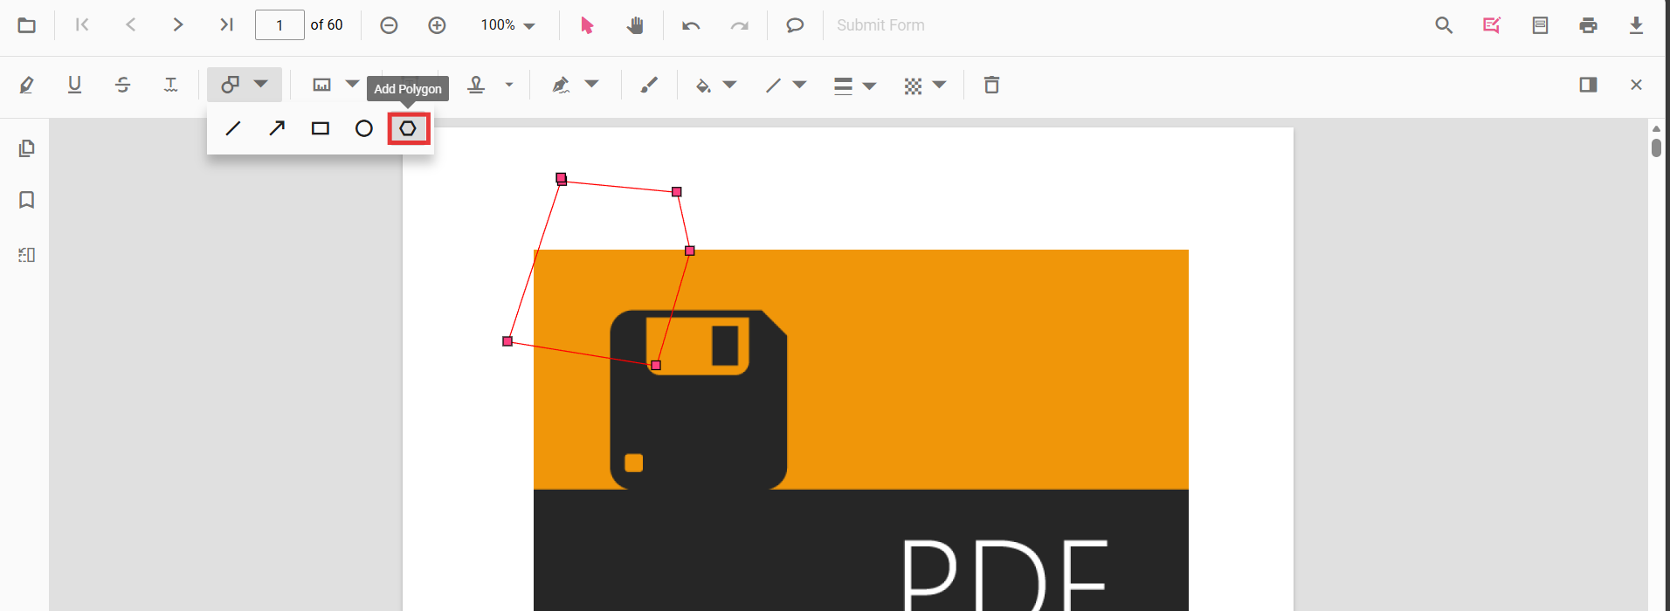
Task: Open the page thumbnails panel
Action: (x=26, y=148)
